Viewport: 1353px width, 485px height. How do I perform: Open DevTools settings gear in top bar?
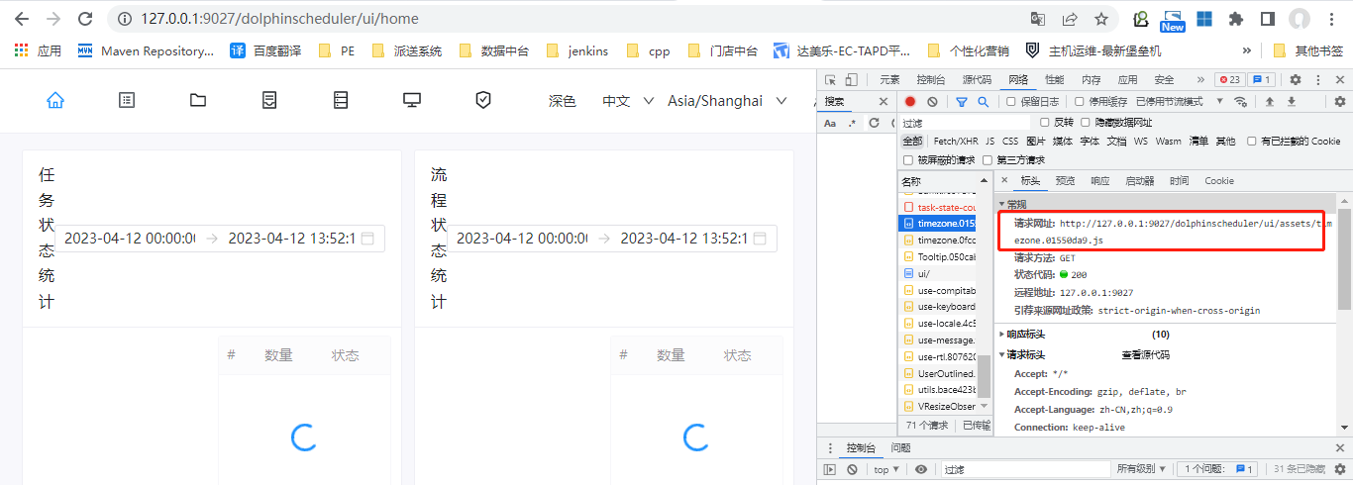(x=1295, y=80)
